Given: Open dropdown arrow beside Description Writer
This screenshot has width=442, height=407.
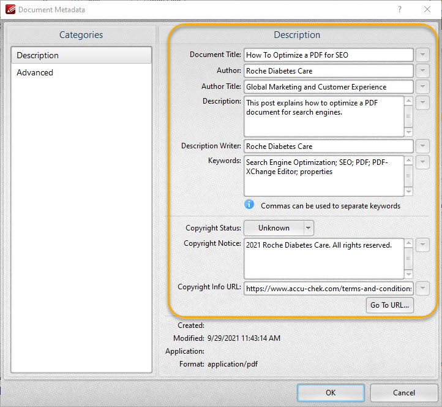Looking at the screenshot, I should [422, 146].
